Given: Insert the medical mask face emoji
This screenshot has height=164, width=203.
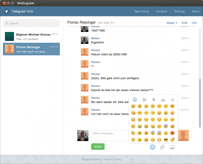Looking at the screenshot, I should [x=159, y=140].
